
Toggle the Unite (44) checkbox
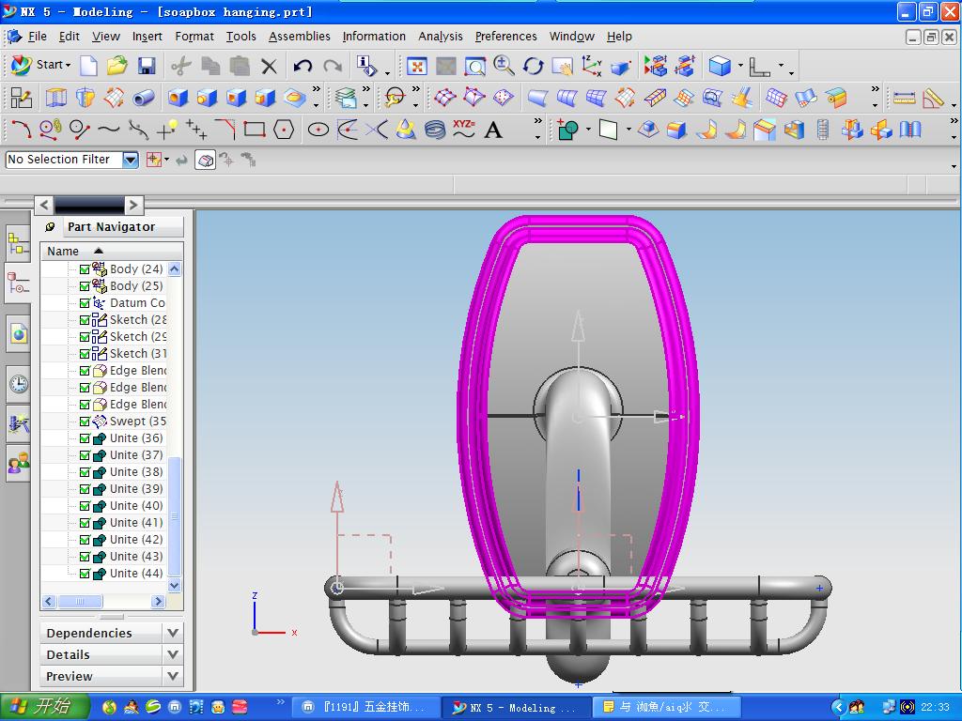coord(85,574)
